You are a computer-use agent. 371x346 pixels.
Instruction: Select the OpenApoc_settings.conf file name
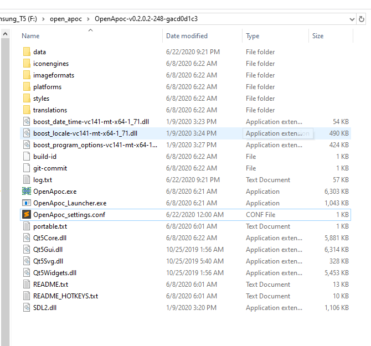69,214
